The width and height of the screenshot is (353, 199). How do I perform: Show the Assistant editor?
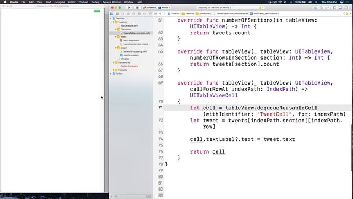tap(321, 7)
